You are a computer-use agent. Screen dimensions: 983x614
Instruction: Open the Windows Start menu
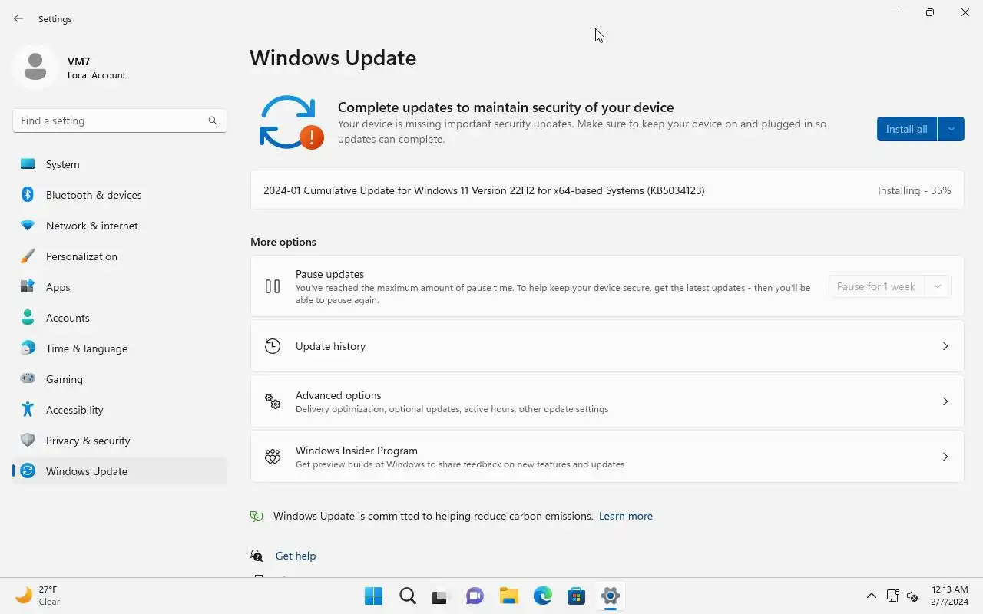pos(374,596)
